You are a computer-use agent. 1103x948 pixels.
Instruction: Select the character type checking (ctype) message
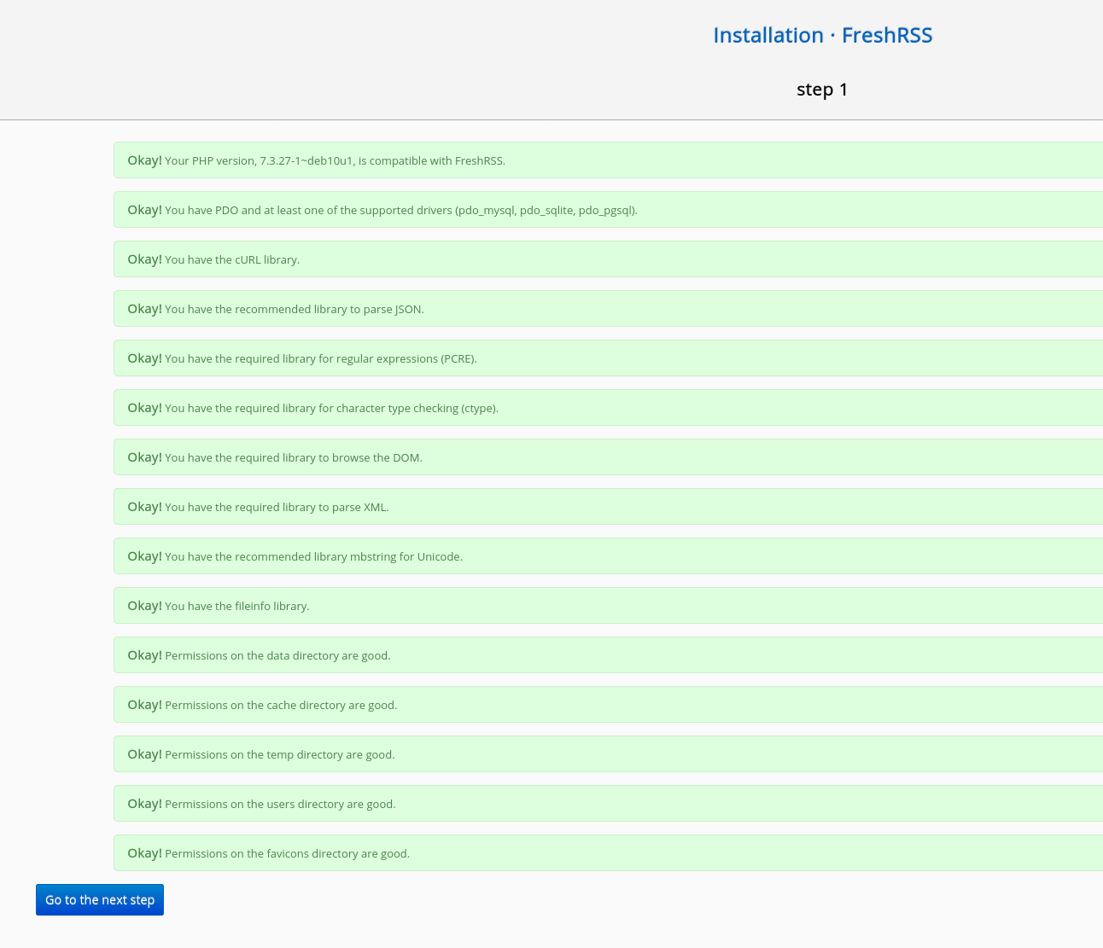(x=608, y=408)
